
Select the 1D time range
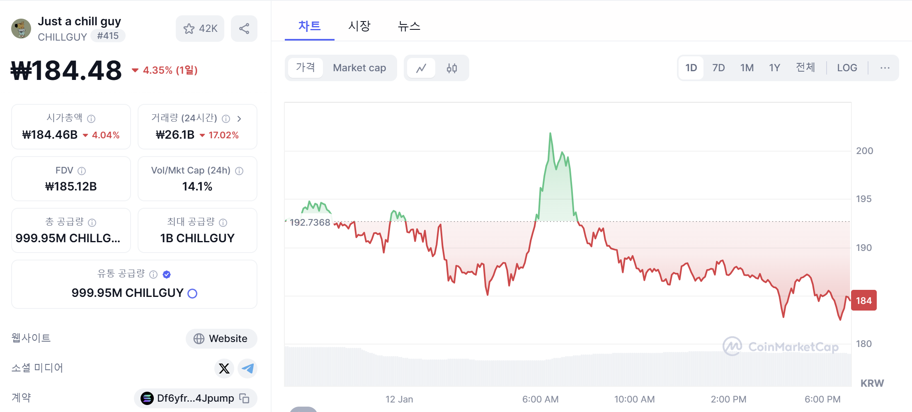(691, 68)
